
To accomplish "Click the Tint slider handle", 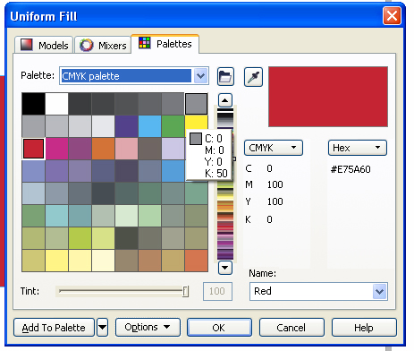I will 185,291.
